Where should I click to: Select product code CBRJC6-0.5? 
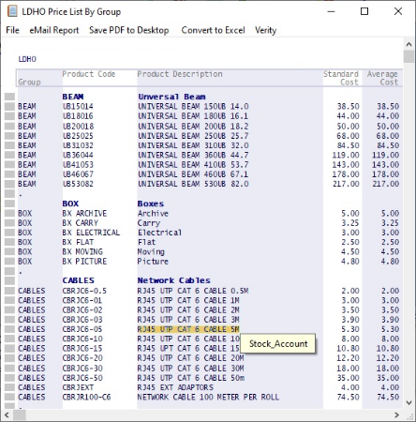pos(84,291)
